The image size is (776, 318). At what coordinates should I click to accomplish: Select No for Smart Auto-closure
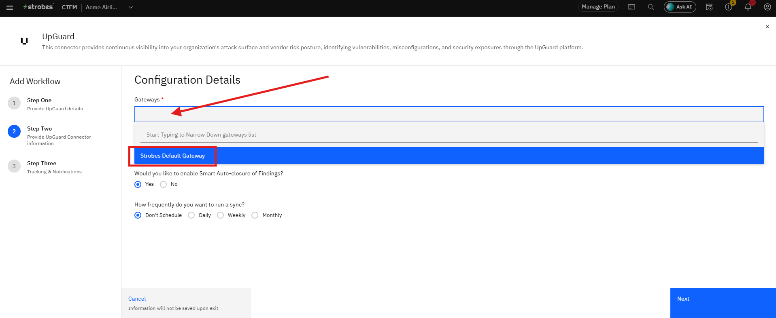coord(164,184)
